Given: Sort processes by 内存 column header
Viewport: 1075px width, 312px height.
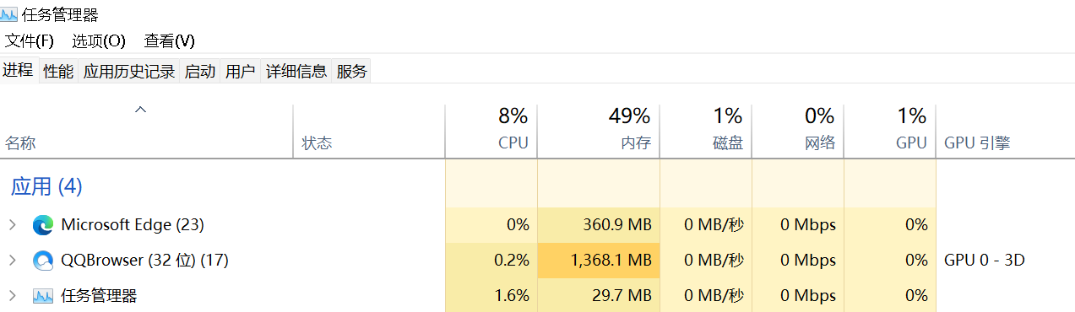Looking at the screenshot, I should click(599, 131).
